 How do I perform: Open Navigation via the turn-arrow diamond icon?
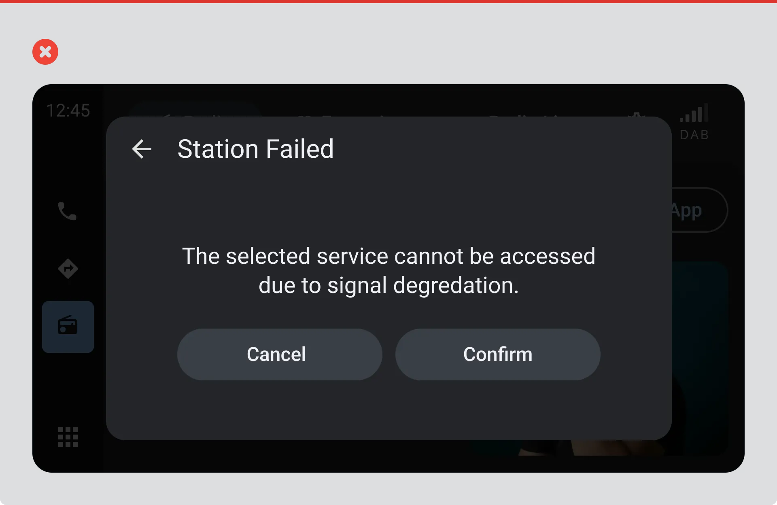pyautogui.click(x=68, y=269)
